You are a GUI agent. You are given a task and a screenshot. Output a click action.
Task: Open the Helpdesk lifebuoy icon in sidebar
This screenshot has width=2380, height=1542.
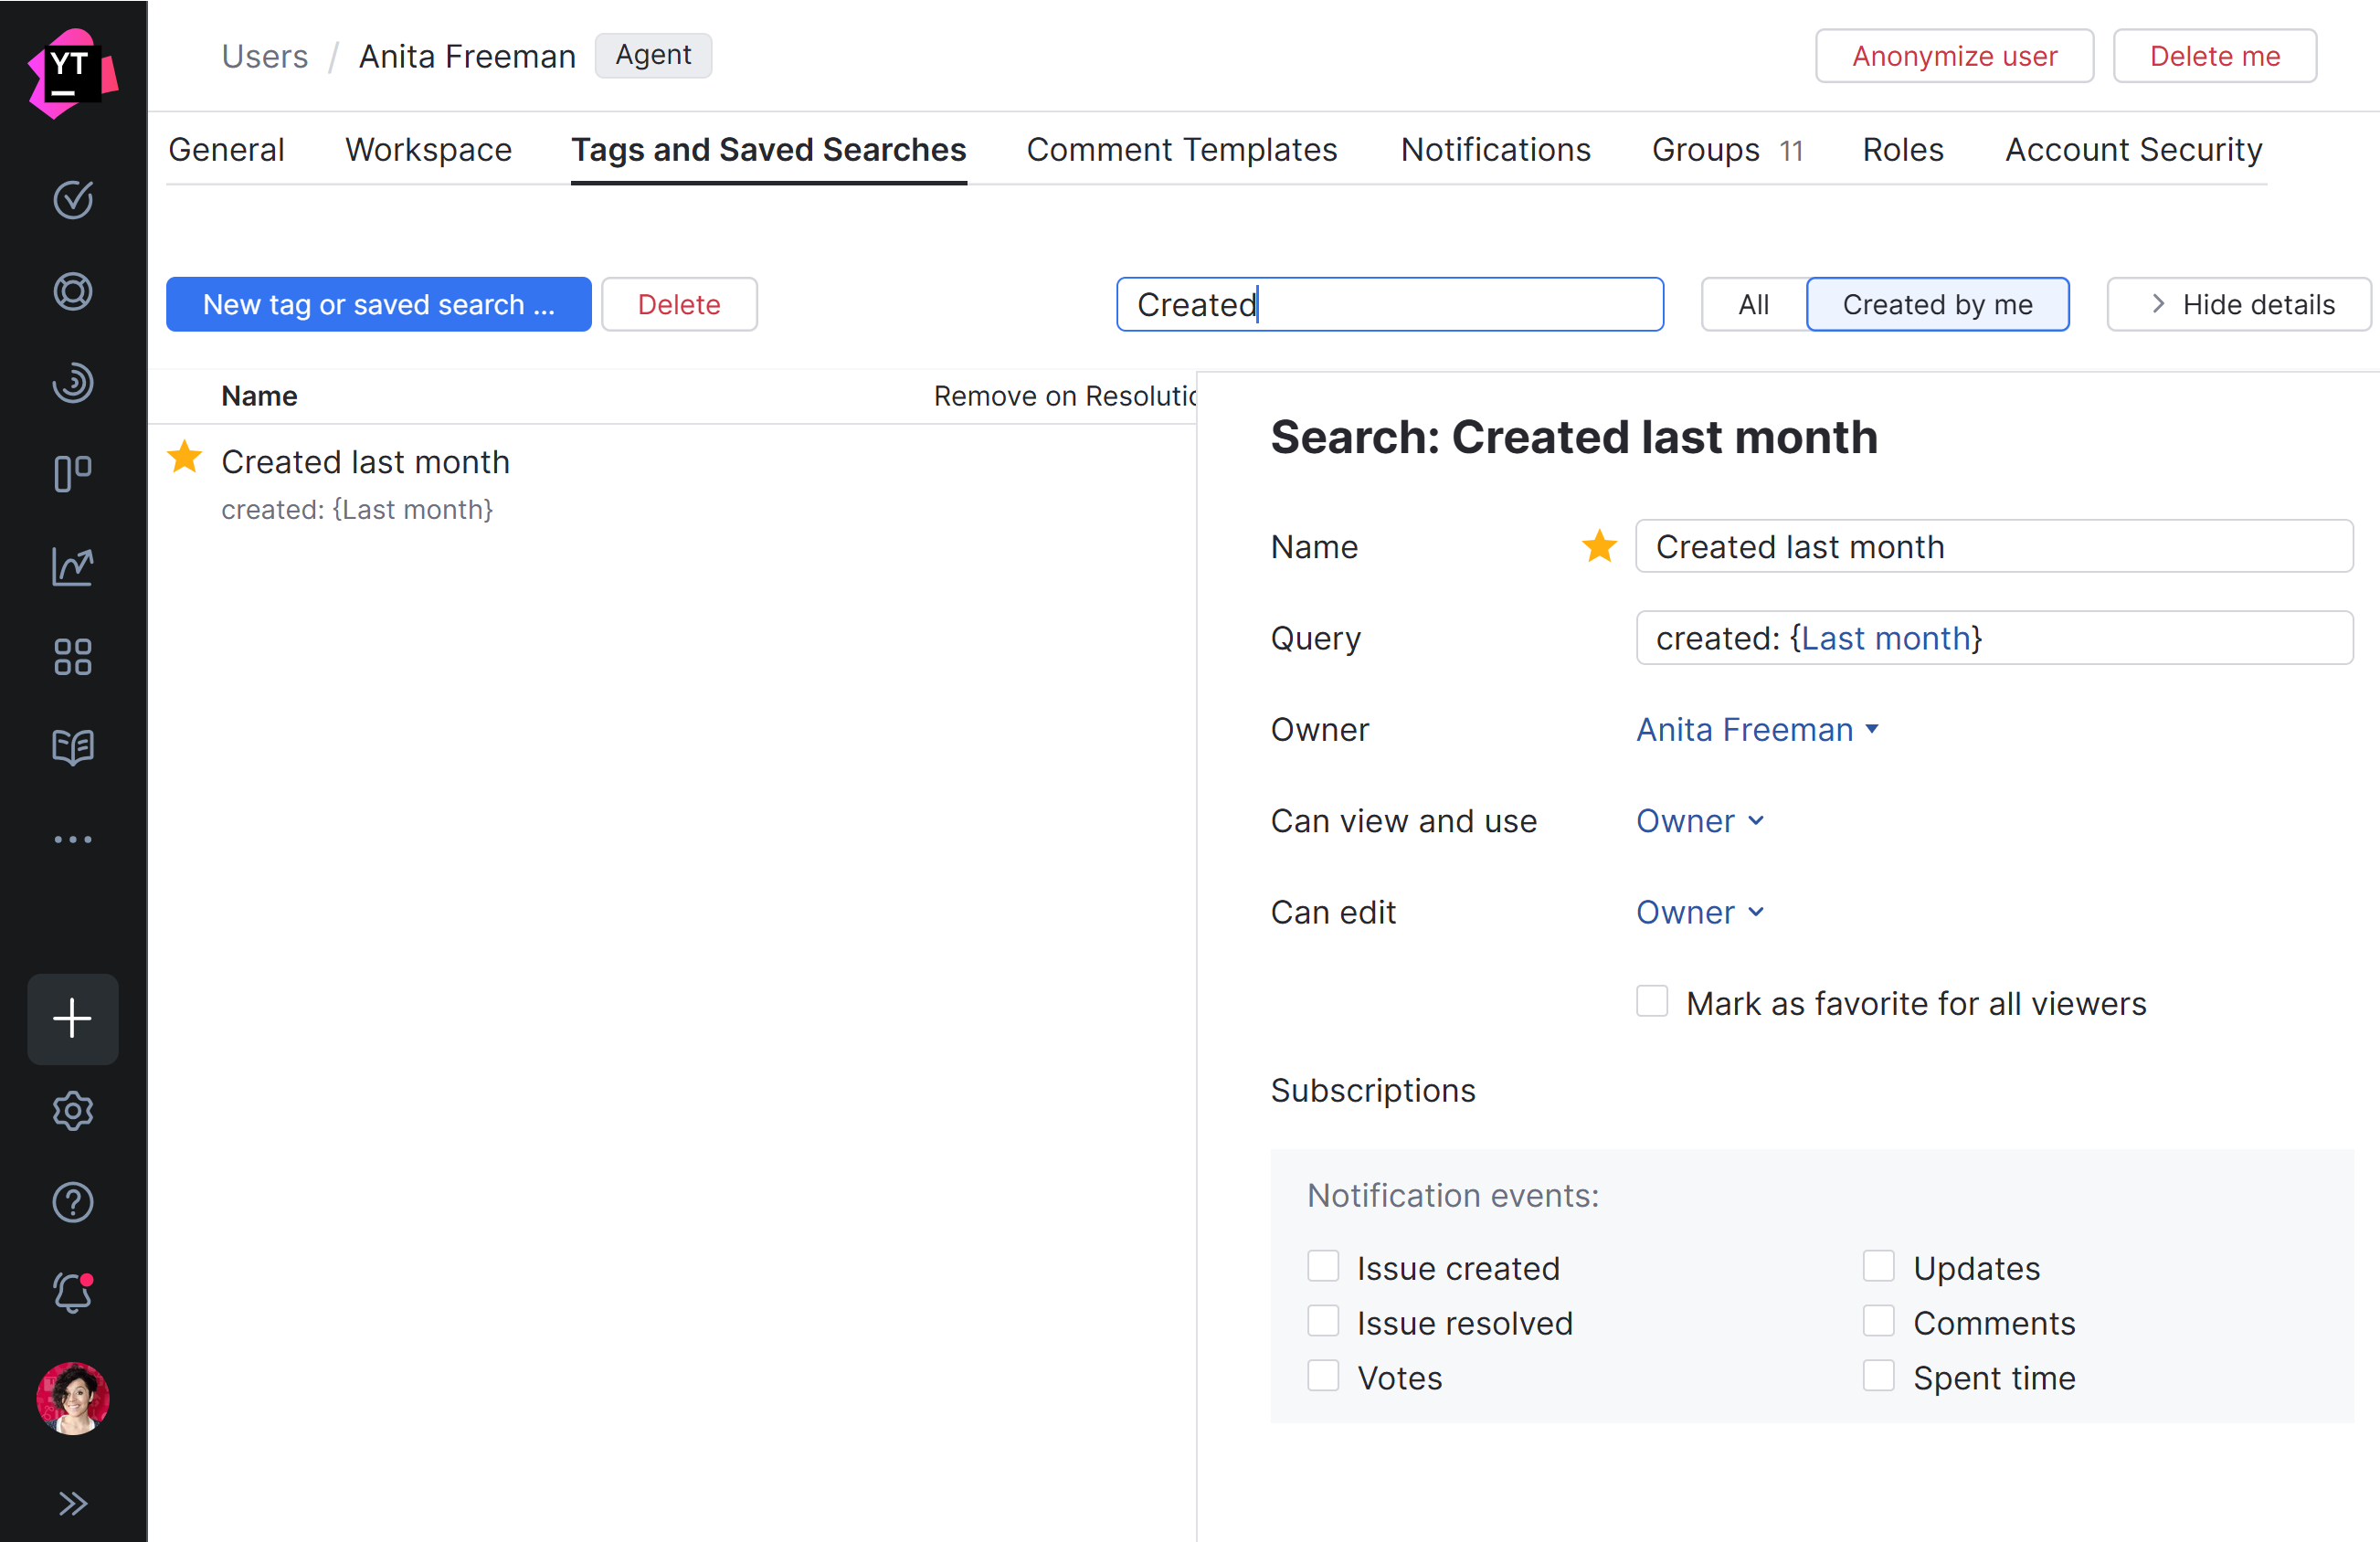tap(72, 291)
